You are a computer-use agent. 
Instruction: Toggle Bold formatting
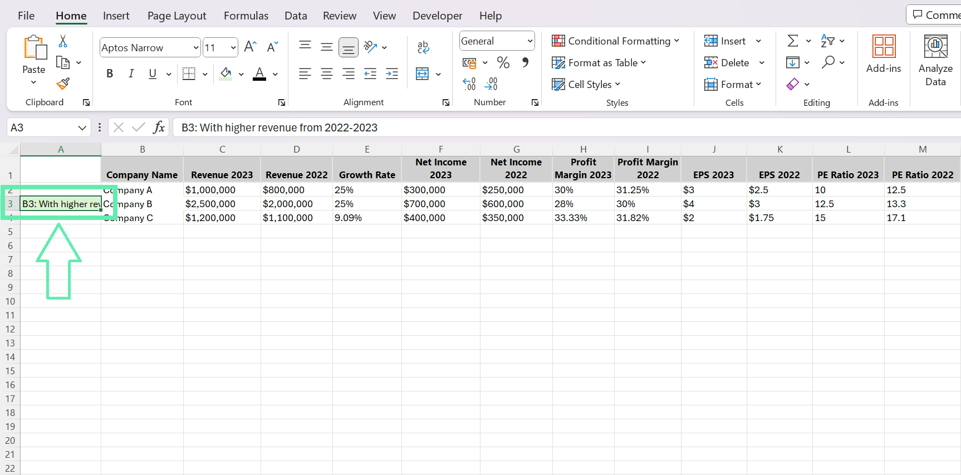pos(110,74)
